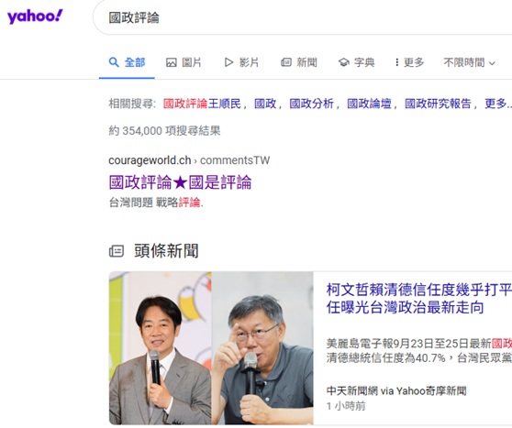Click the image icon beside 圖片
This screenshot has width=512, height=428.
pyautogui.click(x=171, y=62)
